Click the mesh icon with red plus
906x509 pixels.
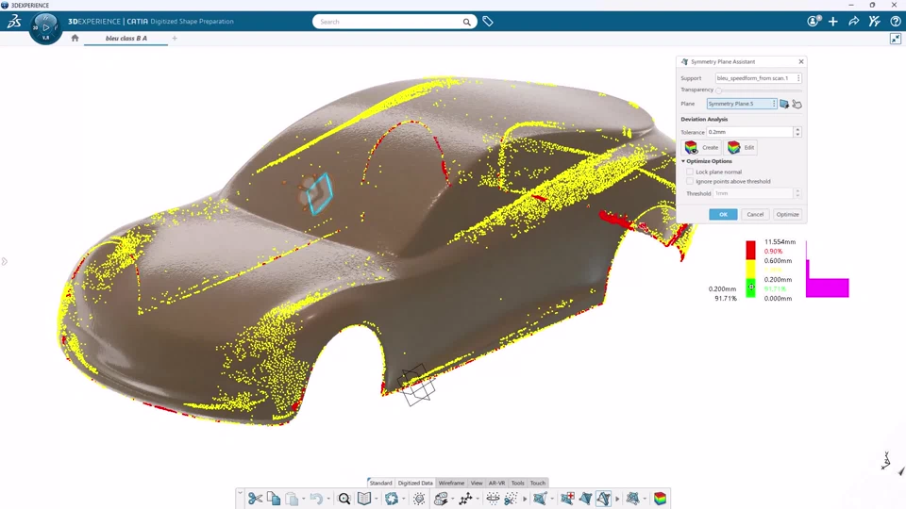(567, 499)
